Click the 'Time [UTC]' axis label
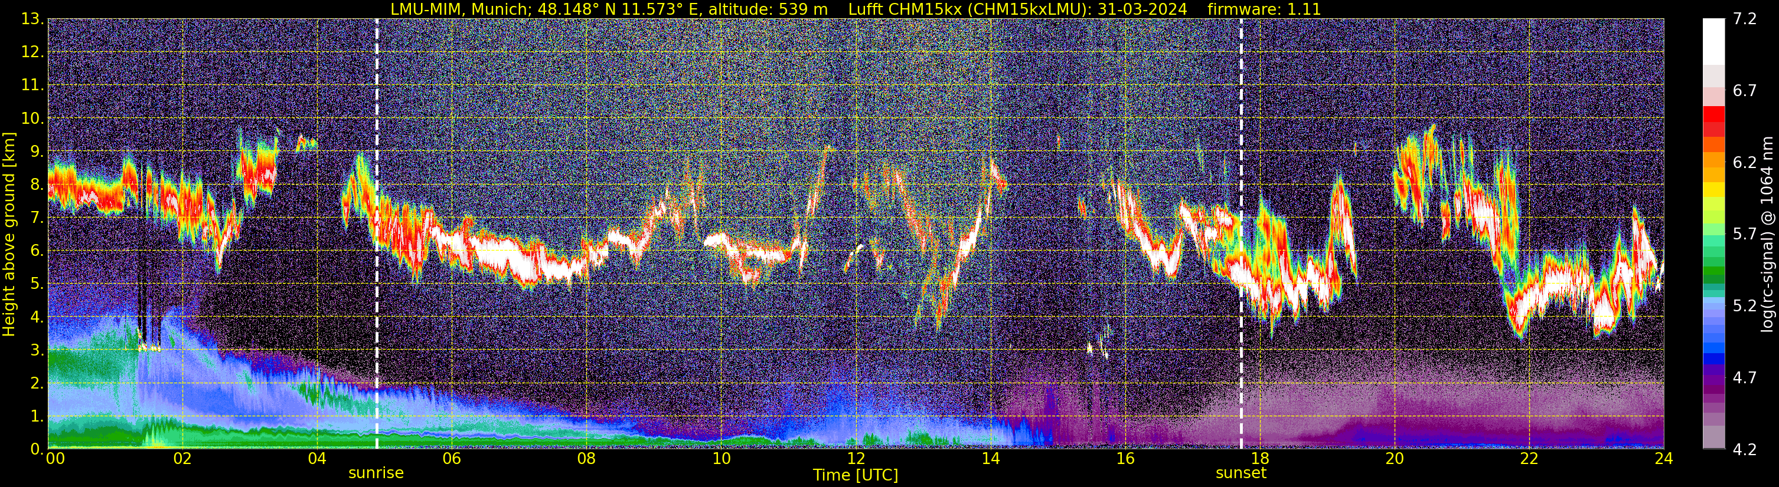This screenshot has width=1779, height=487. [x=856, y=475]
